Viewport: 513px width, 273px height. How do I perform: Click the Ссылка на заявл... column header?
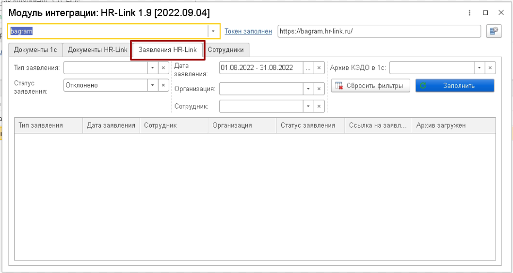[378, 126]
